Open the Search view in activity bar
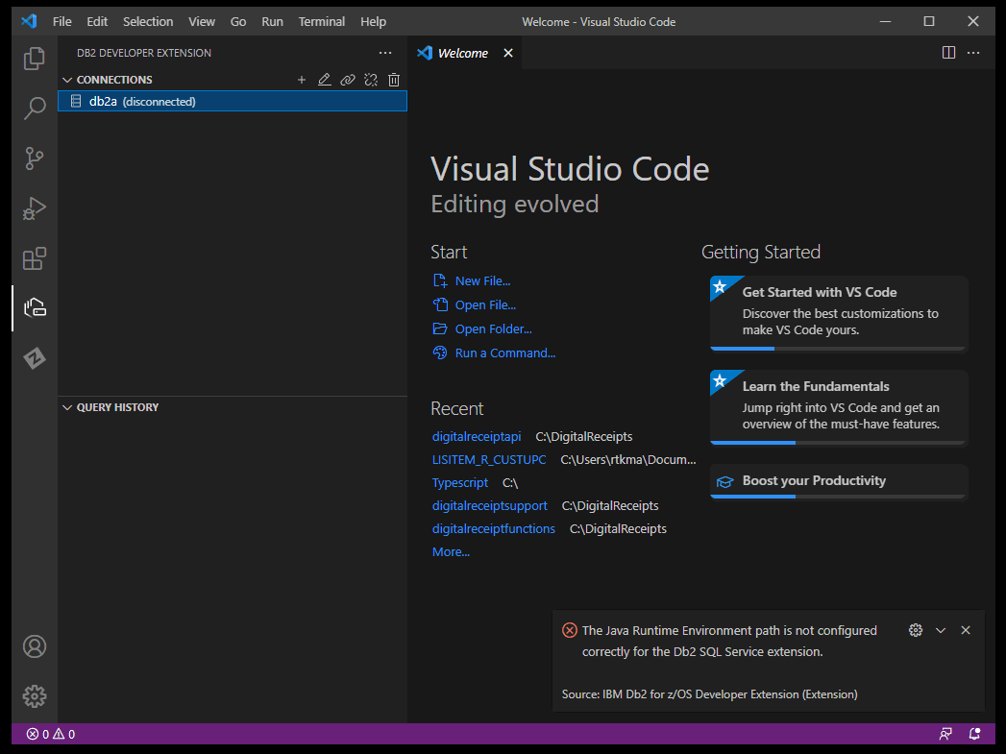1006x754 pixels. pos(34,109)
